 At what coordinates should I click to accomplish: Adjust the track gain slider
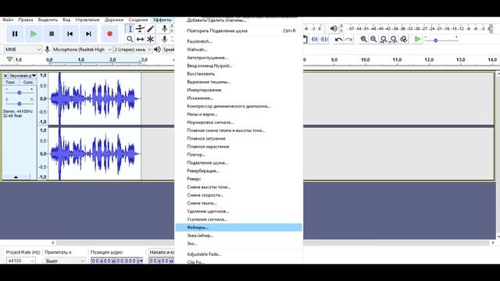[19, 93]
